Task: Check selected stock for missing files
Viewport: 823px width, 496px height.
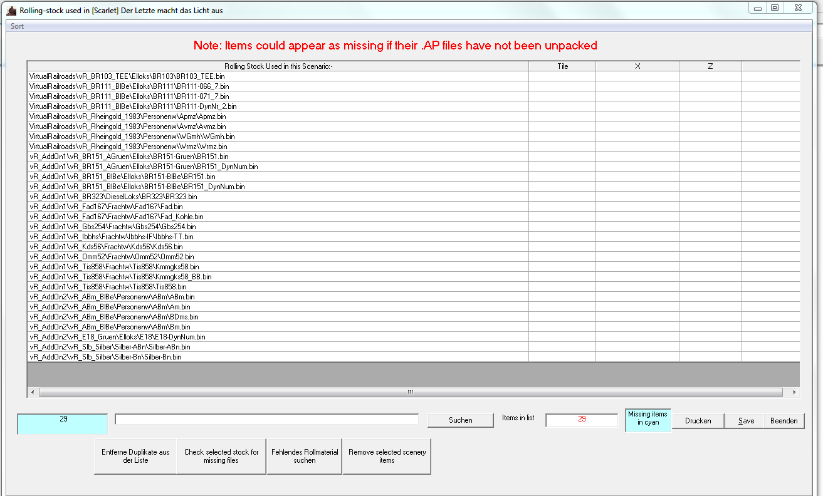Action: [x=221, y=456]
